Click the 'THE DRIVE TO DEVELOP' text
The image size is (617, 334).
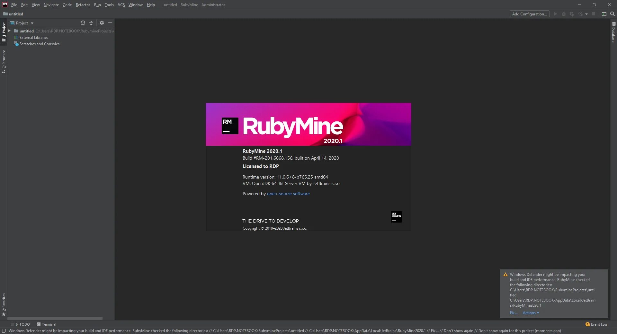(x=271, y=221)
